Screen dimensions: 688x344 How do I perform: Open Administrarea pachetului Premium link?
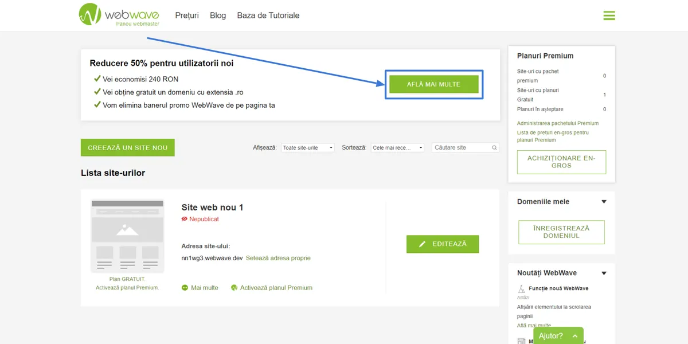point(558,123)
